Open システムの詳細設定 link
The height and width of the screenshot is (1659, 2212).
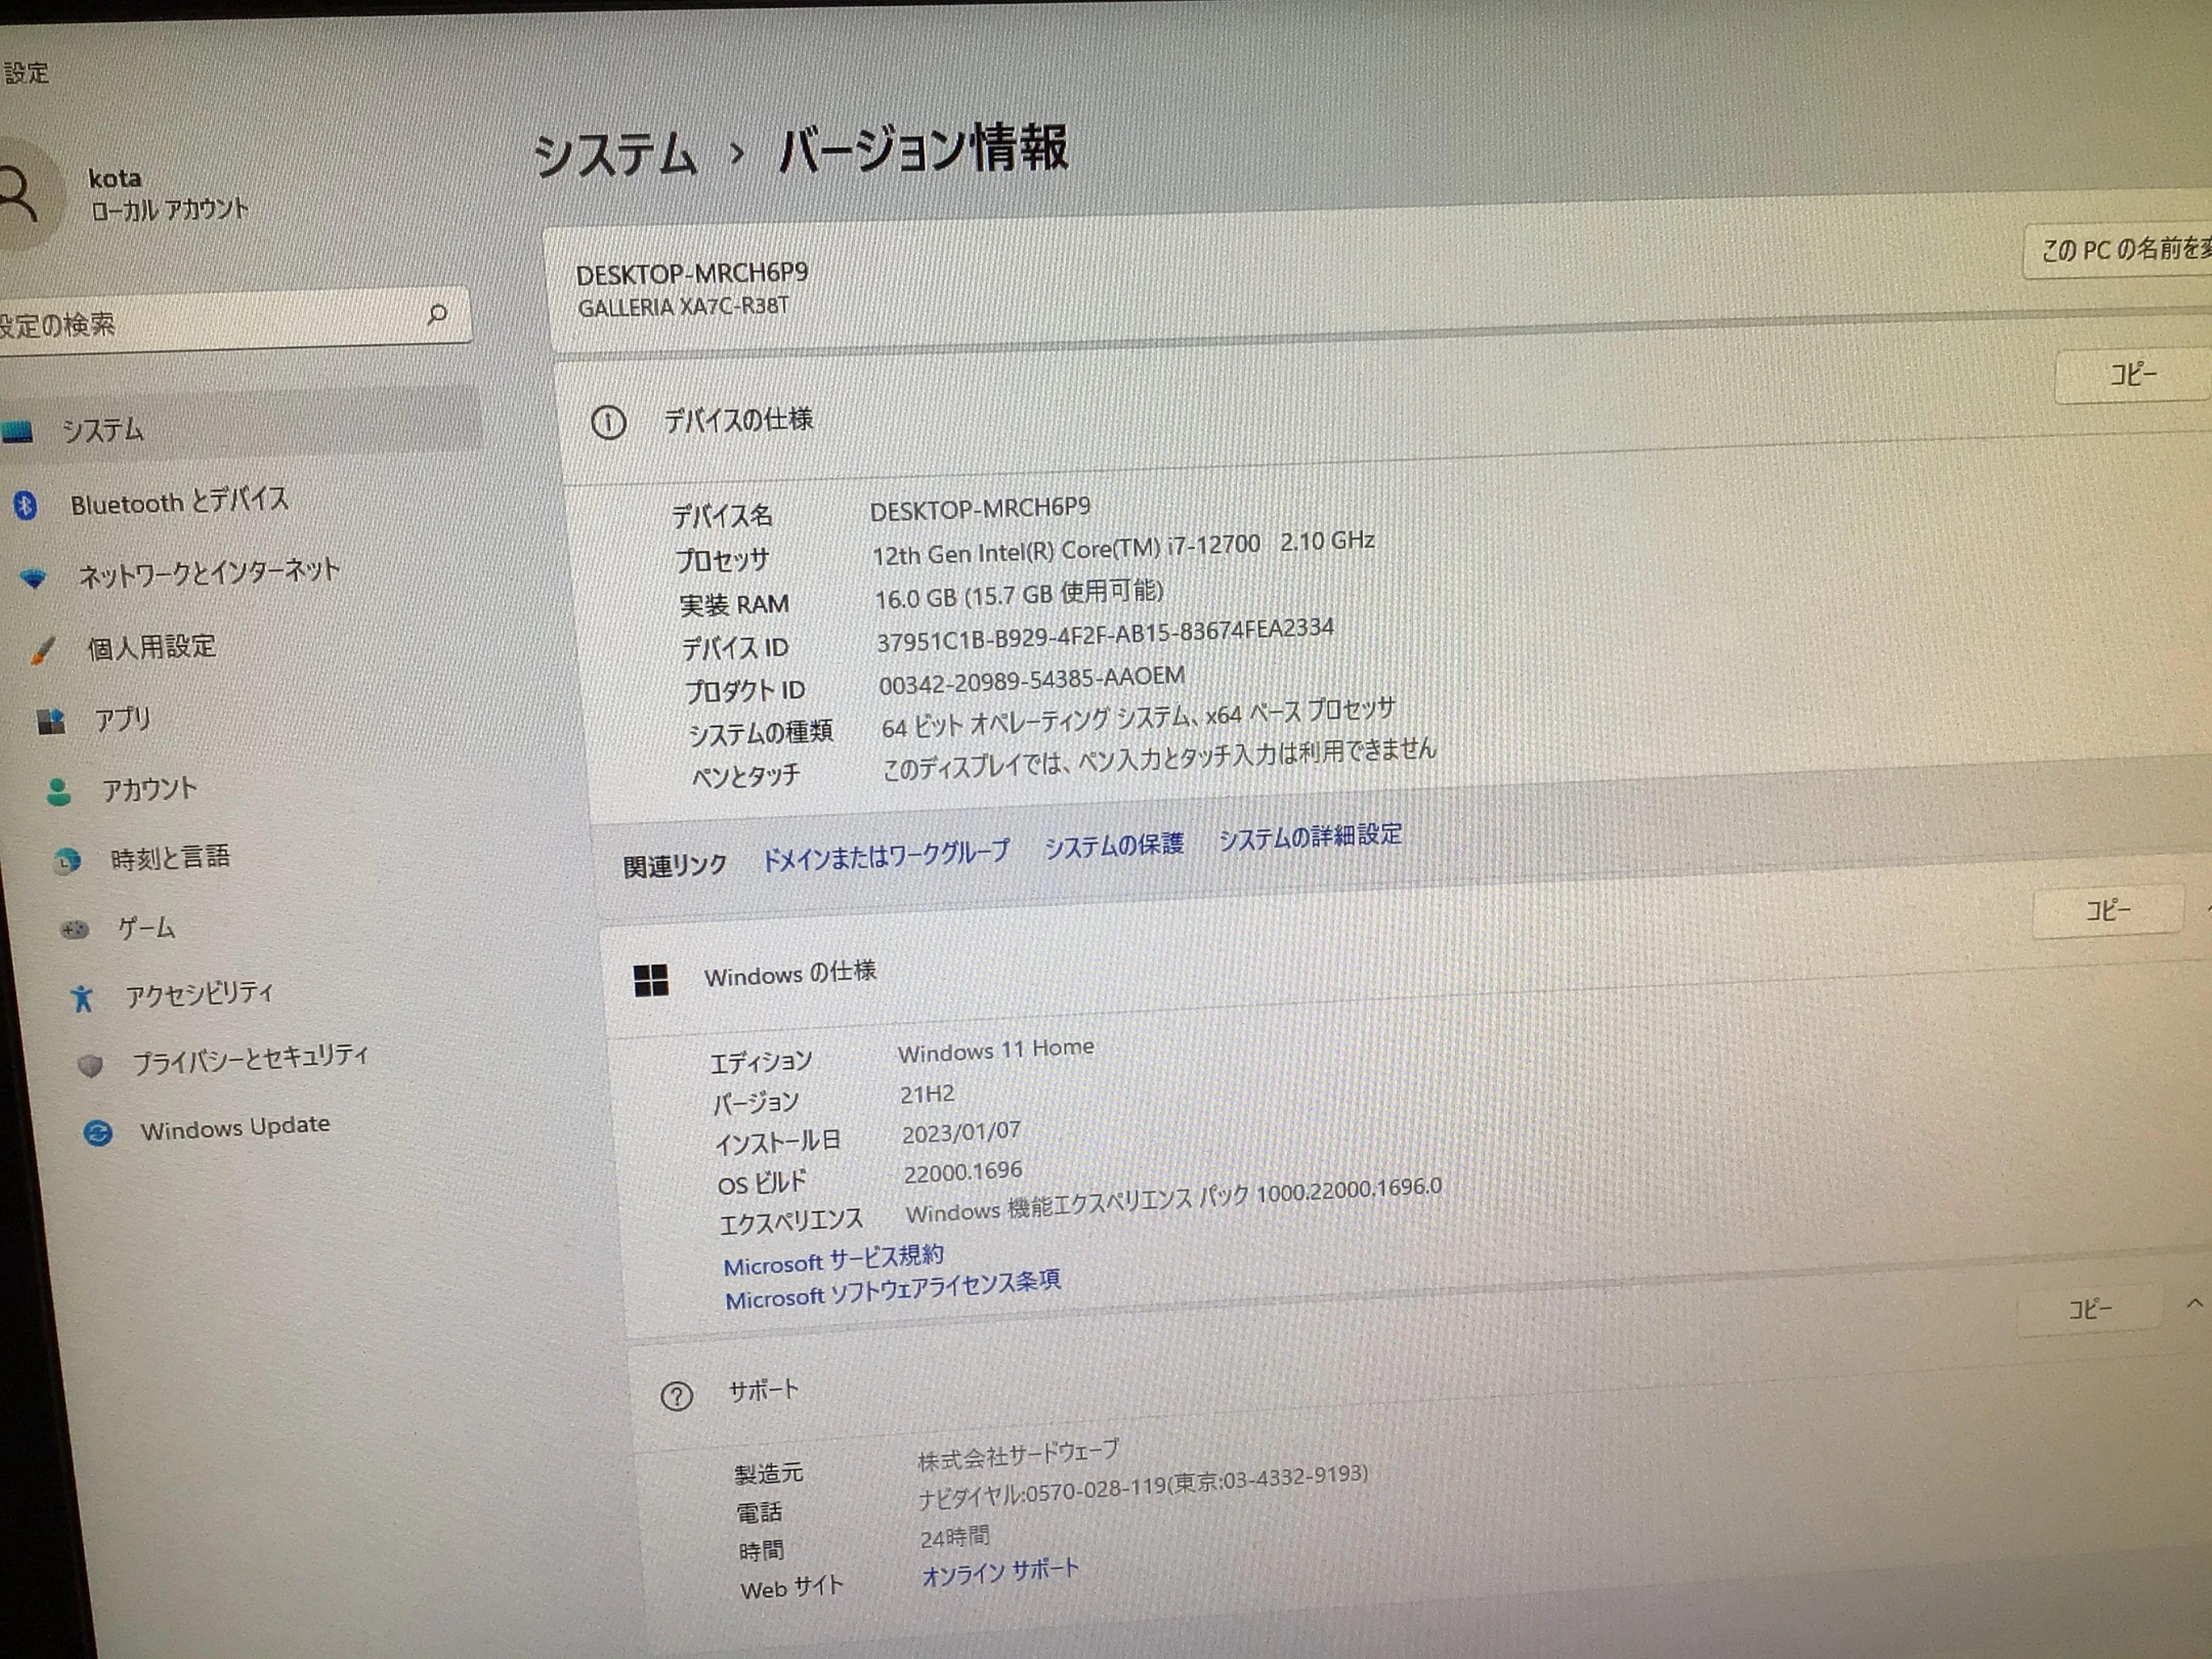point(1310,836)
